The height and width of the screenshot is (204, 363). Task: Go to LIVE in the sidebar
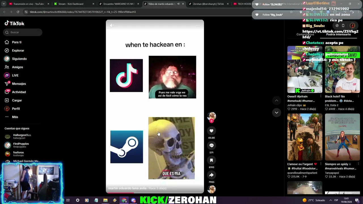pos(11,75)
